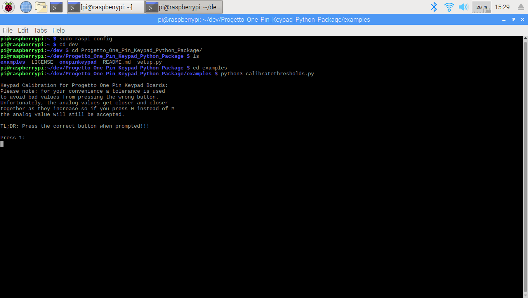Click 'Keypad Calibration for Progetto' heading line
The height and width of the screenshot is (298, 528).
pos(84,85)
